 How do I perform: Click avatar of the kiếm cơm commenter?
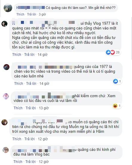click(6, 96)
